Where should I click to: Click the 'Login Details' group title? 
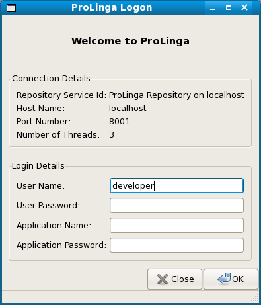point(38,166)
